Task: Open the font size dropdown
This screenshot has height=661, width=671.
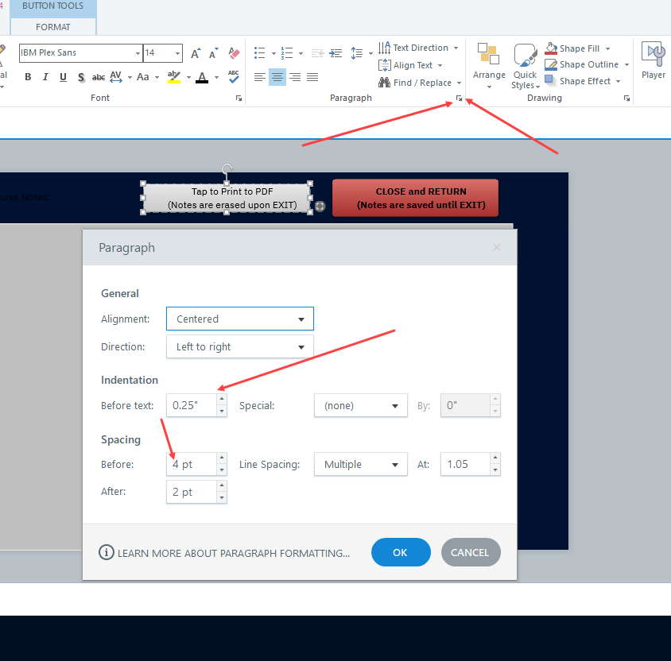Action: point(177,53)
